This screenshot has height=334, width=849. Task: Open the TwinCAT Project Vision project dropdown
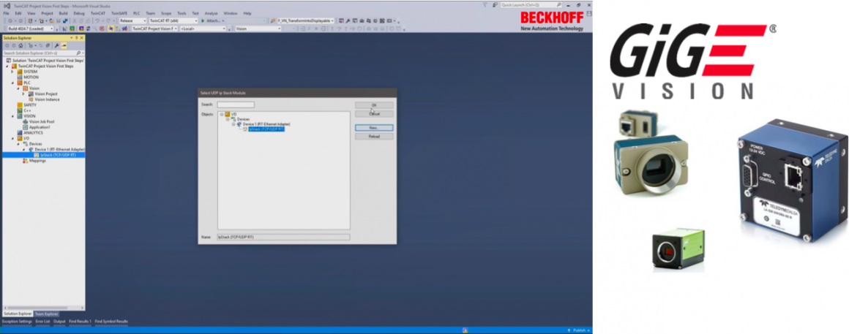tap(176, 29)
